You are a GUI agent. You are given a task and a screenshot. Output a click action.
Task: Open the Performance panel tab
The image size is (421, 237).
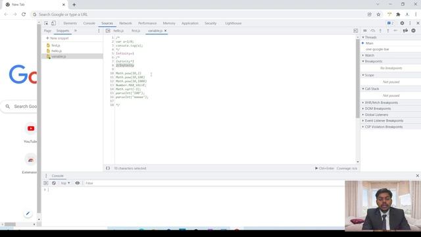(147, 24)
